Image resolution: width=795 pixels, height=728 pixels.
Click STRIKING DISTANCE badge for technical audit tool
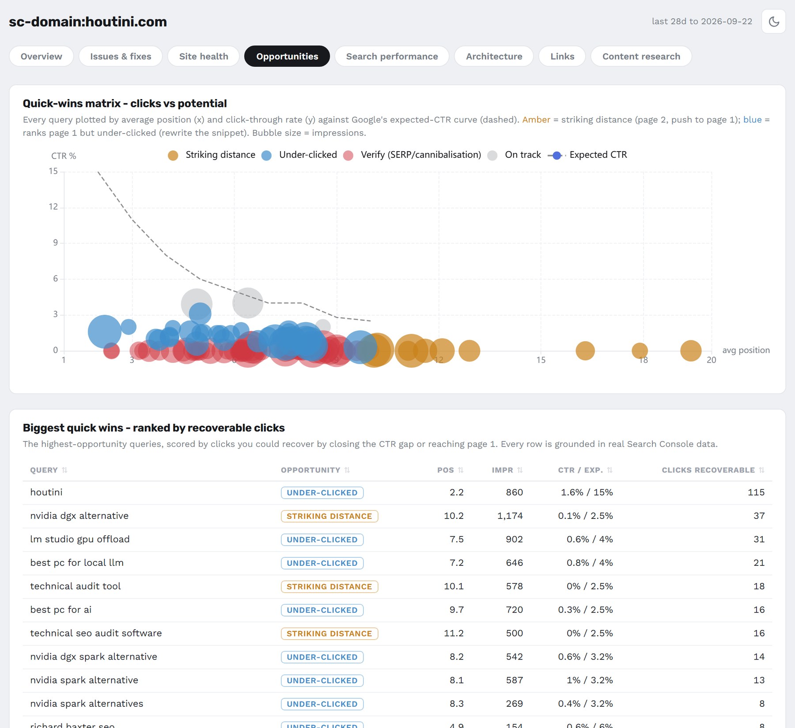click(x=329, y=586)
